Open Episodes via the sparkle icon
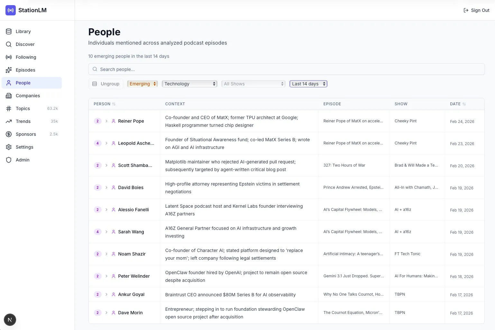Viewport: 495px width, 330px height. [x=9, y=70]
